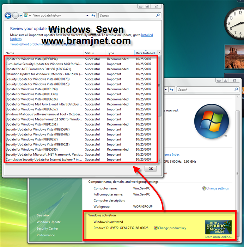Select Update for Windows Vista (KB938194)
244x247 pixels.
pyautogui.click(x=81, y=59)
